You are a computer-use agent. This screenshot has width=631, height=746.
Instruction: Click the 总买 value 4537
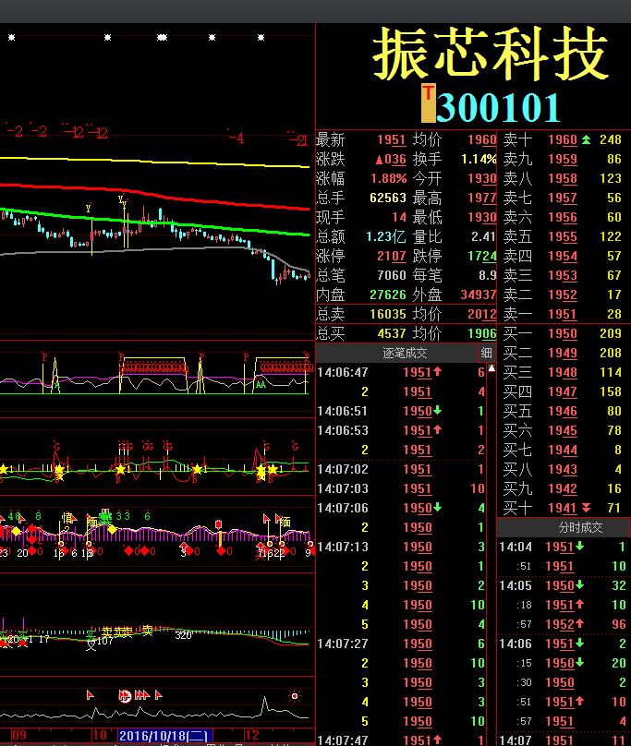coord(392,333)
